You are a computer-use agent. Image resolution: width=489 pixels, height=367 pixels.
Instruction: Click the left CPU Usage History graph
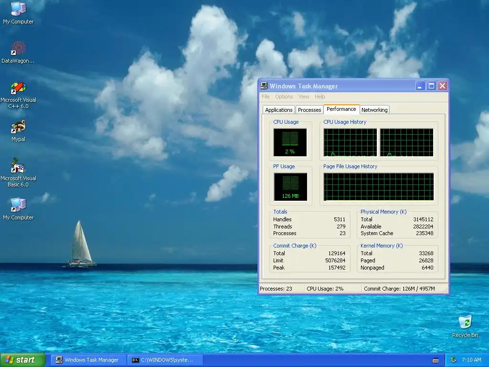pos(350,142)
